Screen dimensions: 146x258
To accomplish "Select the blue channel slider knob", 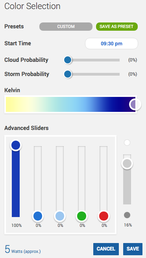I will pos(38,216).
